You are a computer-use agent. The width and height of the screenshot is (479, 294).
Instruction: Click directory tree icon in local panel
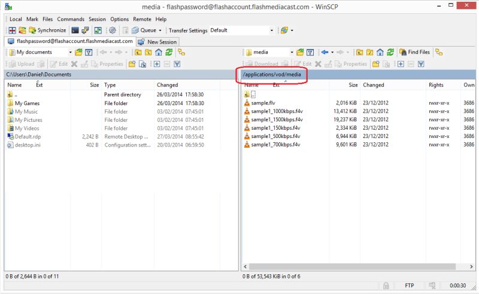click(181, 52)
